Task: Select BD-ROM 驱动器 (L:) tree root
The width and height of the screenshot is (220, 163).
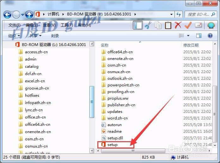Action: click(x=50, y=45)
